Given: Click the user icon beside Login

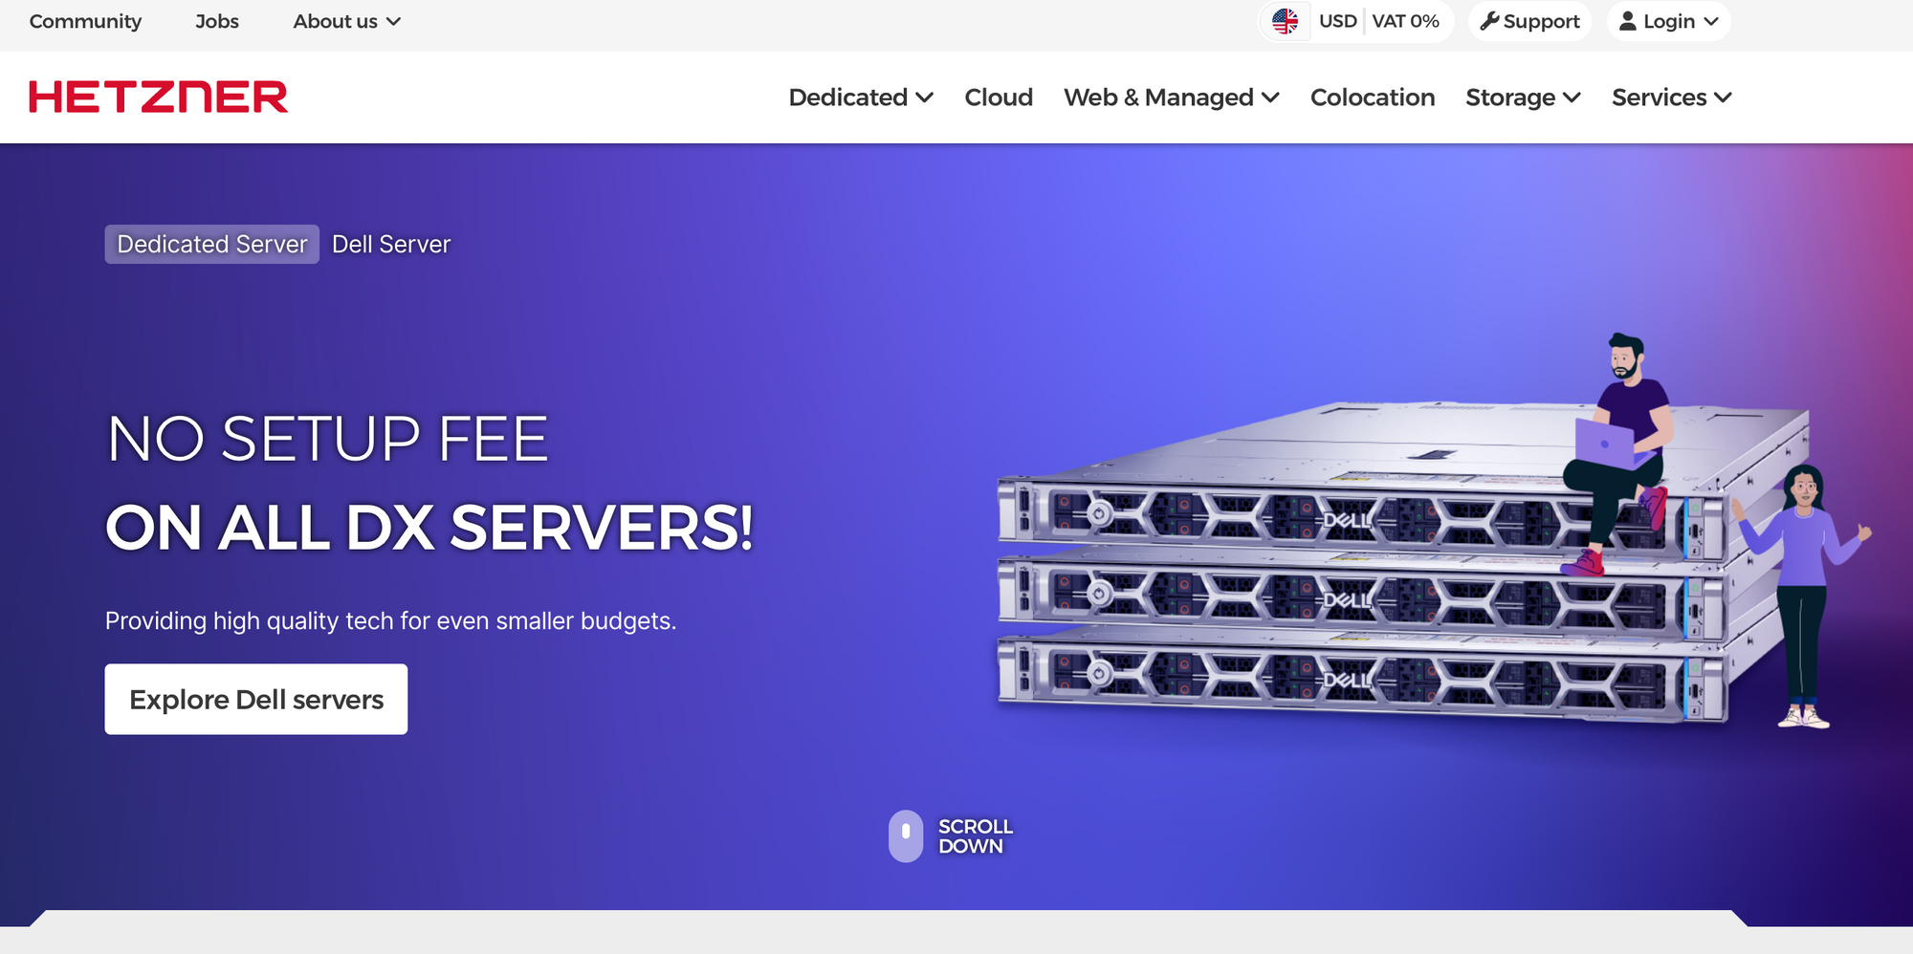Looking at the screenshot, I should 1627,21.
